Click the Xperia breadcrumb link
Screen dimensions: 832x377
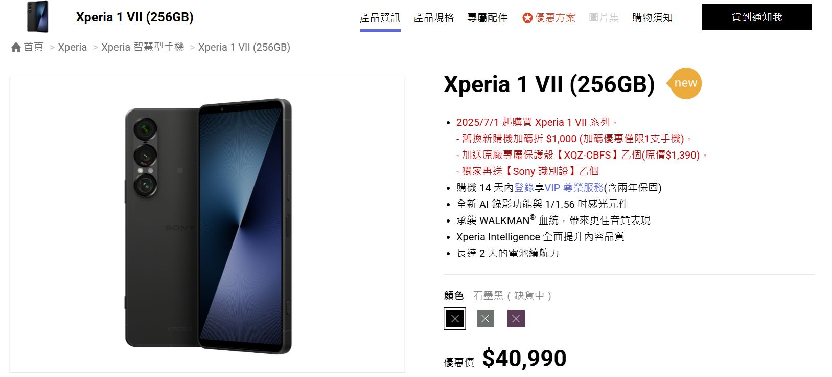[73, 47]
